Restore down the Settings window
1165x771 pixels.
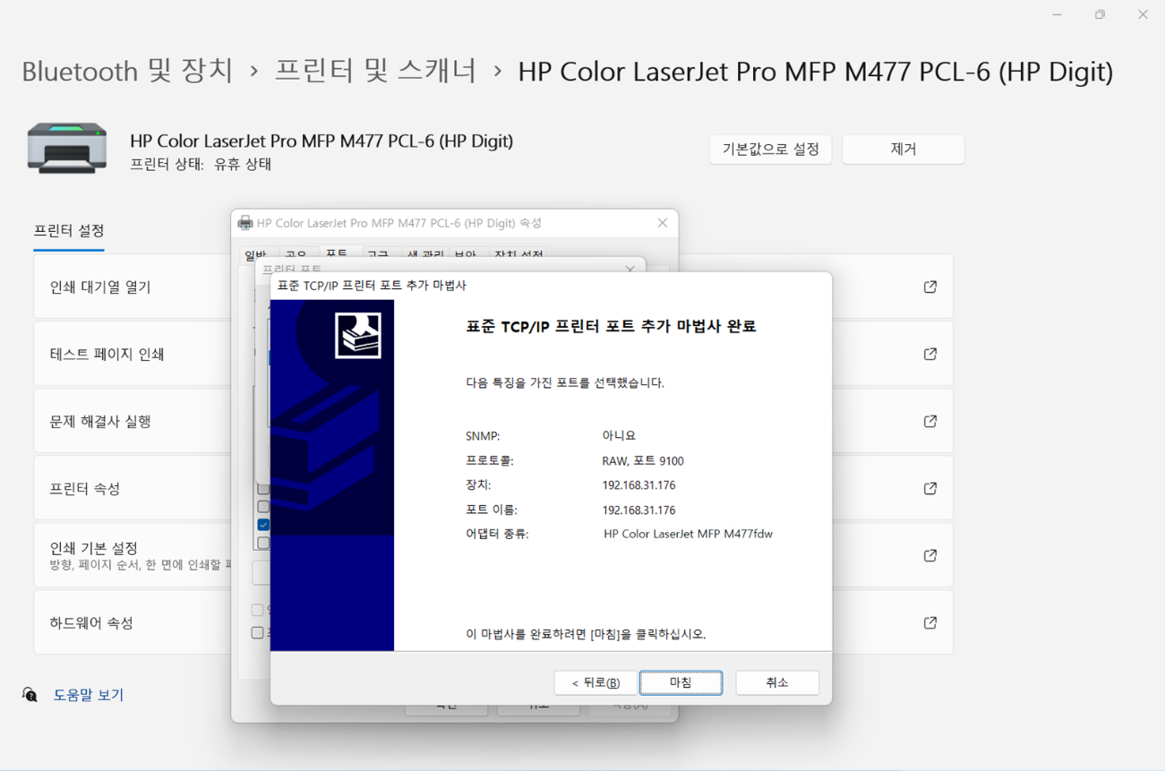coord(1100,14)
